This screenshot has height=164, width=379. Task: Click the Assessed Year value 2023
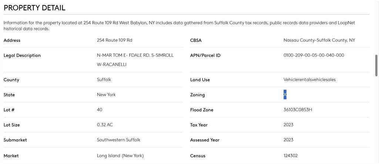pyautogui.click(x=288, y=140)
